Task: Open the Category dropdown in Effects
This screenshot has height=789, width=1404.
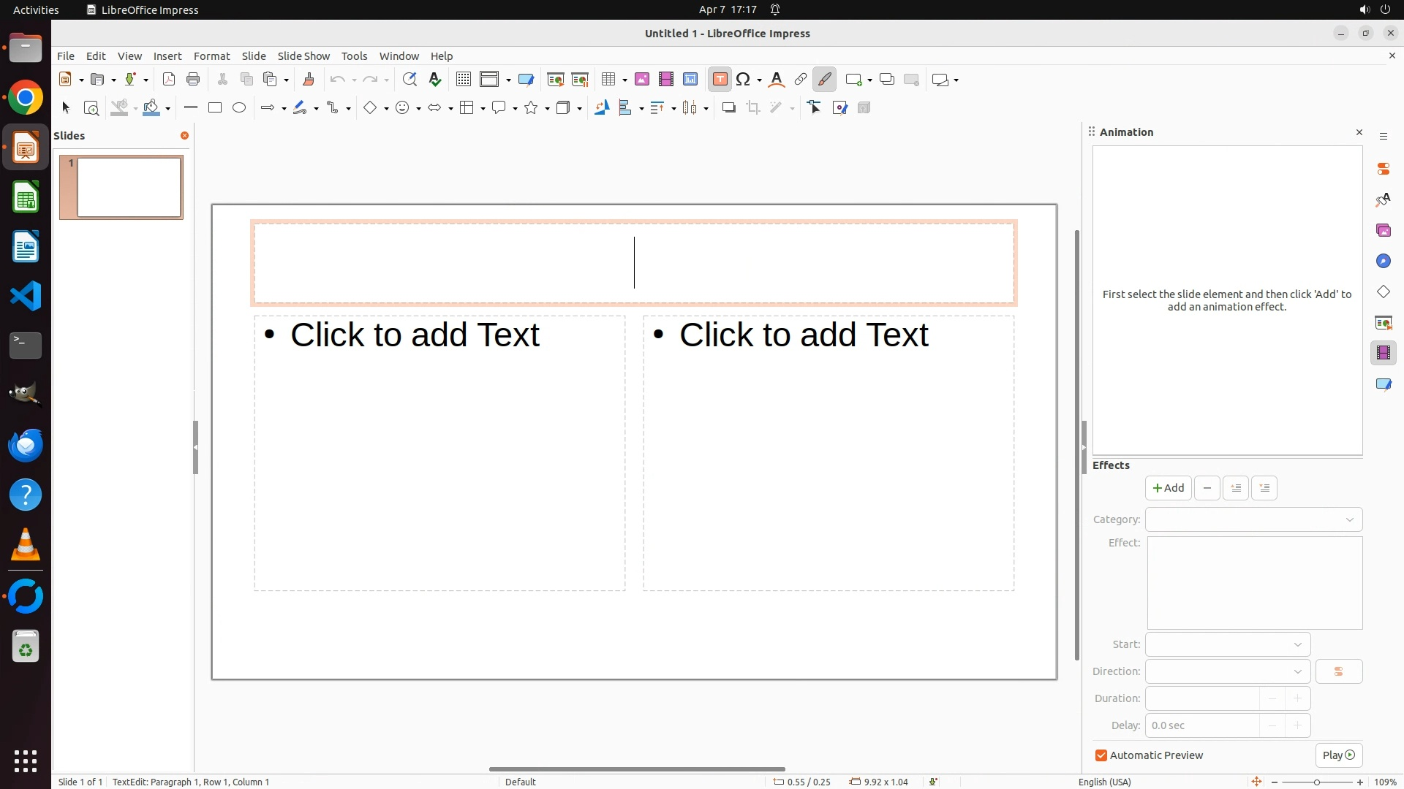Action: click(x=1253, y=519)
